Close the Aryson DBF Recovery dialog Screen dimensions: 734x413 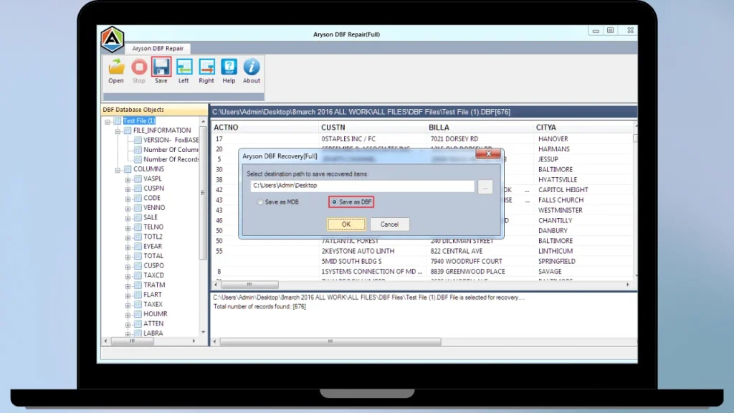[x=488, y=153]
